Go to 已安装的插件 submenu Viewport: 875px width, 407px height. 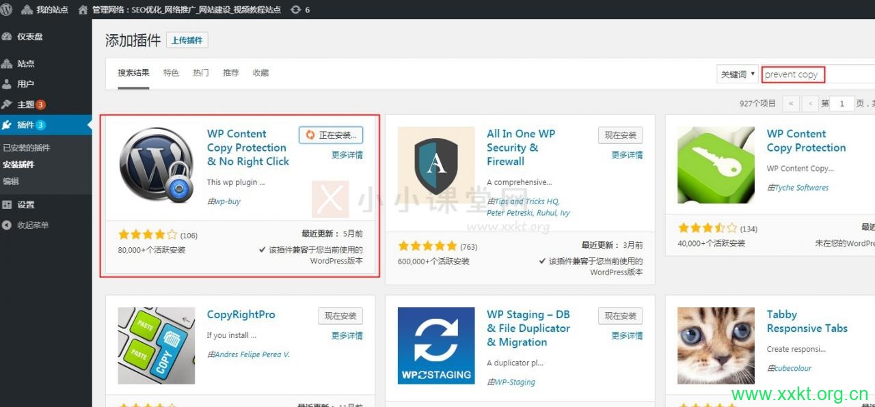click(26, 148)
